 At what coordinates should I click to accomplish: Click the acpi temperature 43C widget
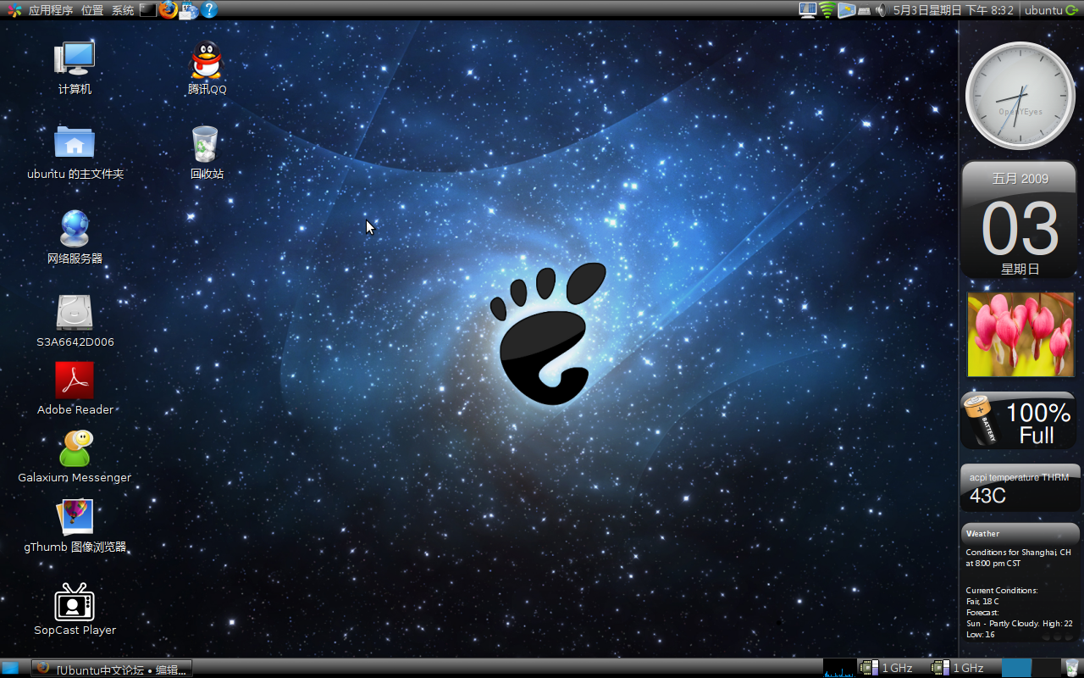pos(1020,487)
